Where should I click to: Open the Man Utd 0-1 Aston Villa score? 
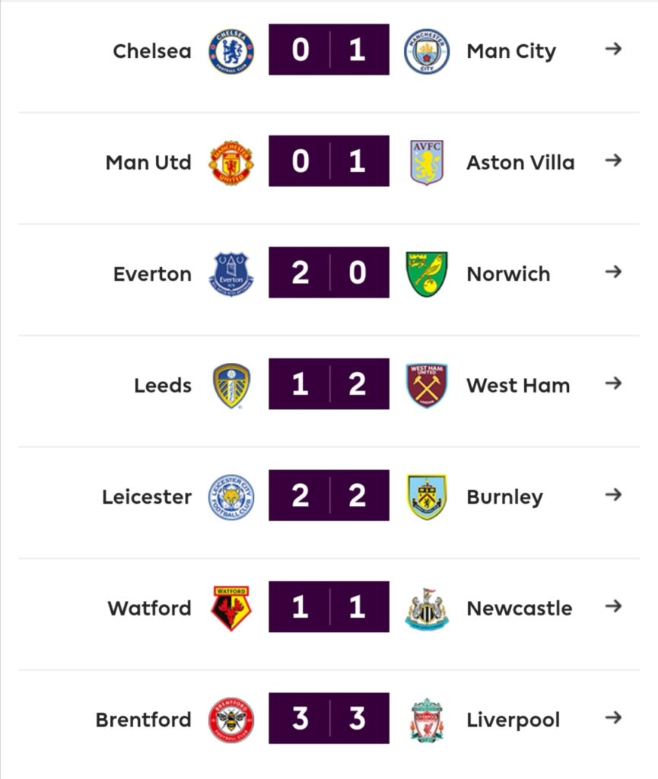(x=329, y=161)
